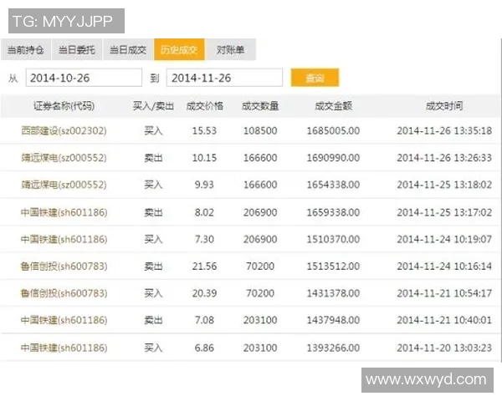Click 靖远煤电 link in the 10.15 sell row

click(64, 158)
